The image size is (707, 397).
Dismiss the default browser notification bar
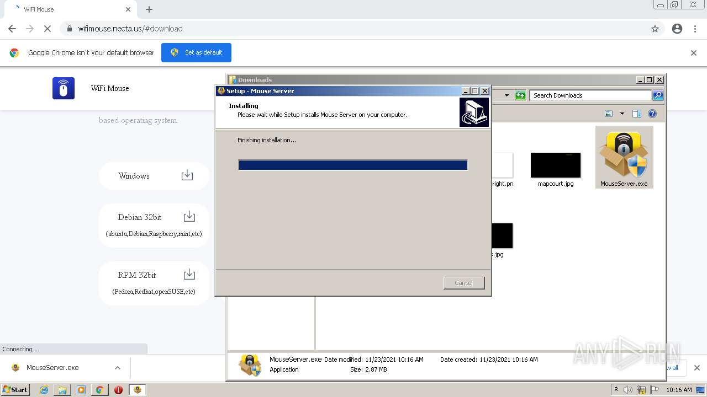click(x=694, y=53)
